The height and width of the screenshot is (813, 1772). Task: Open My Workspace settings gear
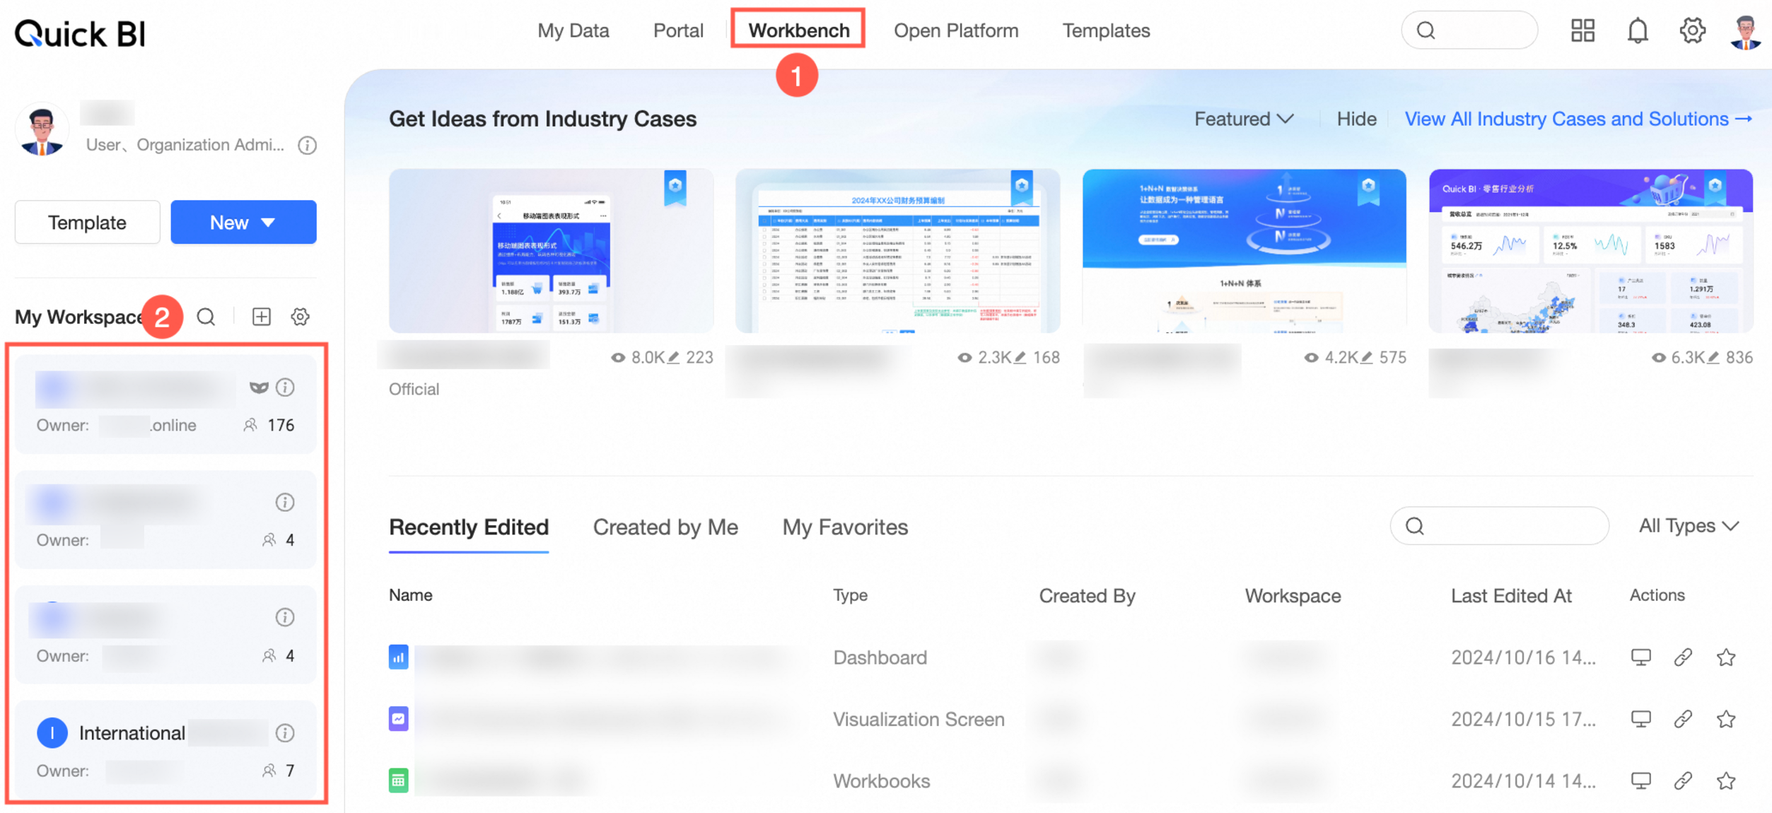point(301,317)
